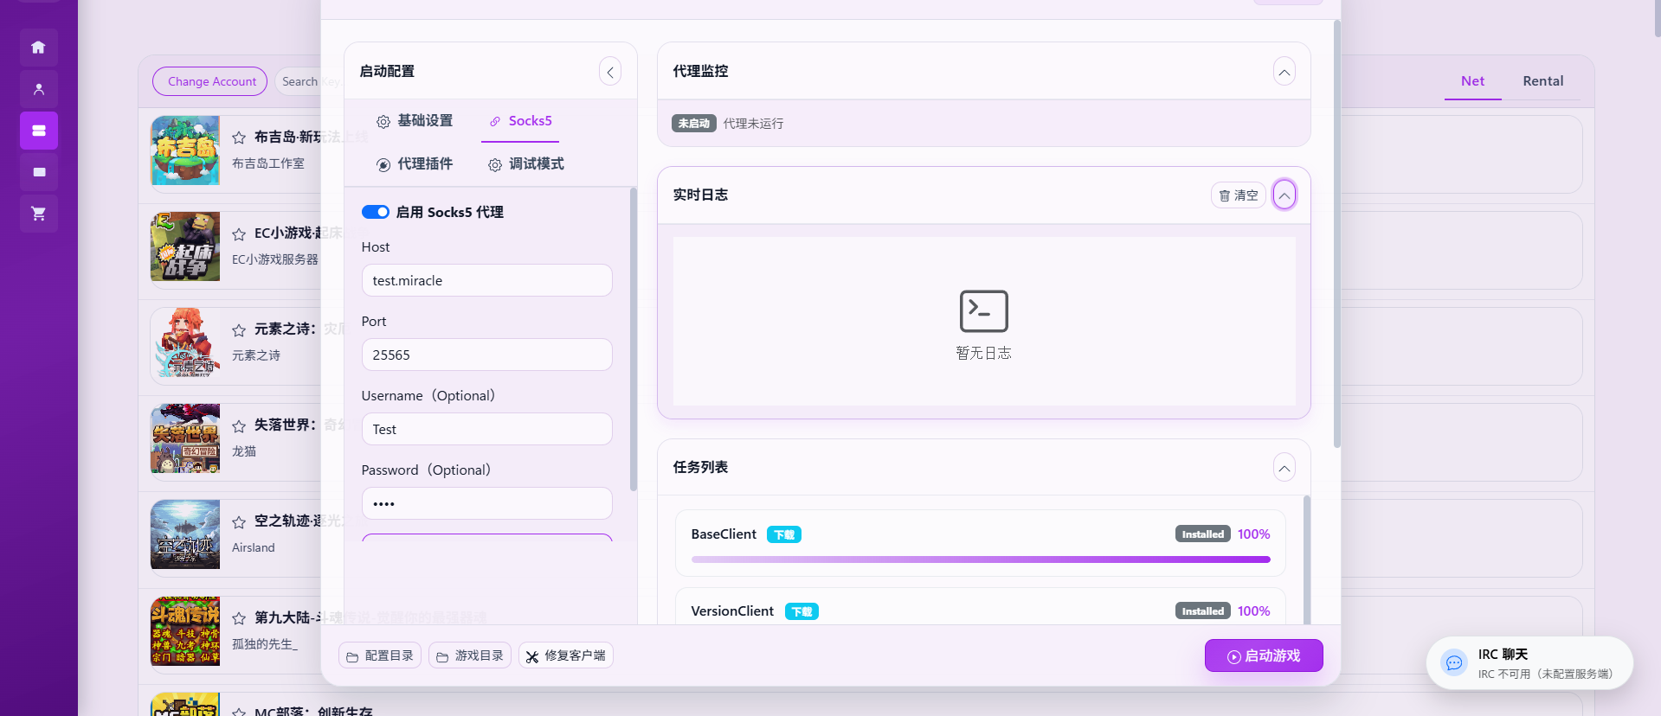Image resolution: width=1661 pixels, height=716 pixels.
Task: Click the BaseClient 下载 badge
Action: coord(784,534)
